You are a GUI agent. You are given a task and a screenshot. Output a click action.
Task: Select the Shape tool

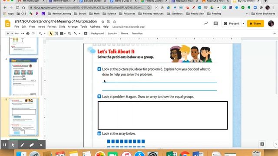(x=69, y=33)
